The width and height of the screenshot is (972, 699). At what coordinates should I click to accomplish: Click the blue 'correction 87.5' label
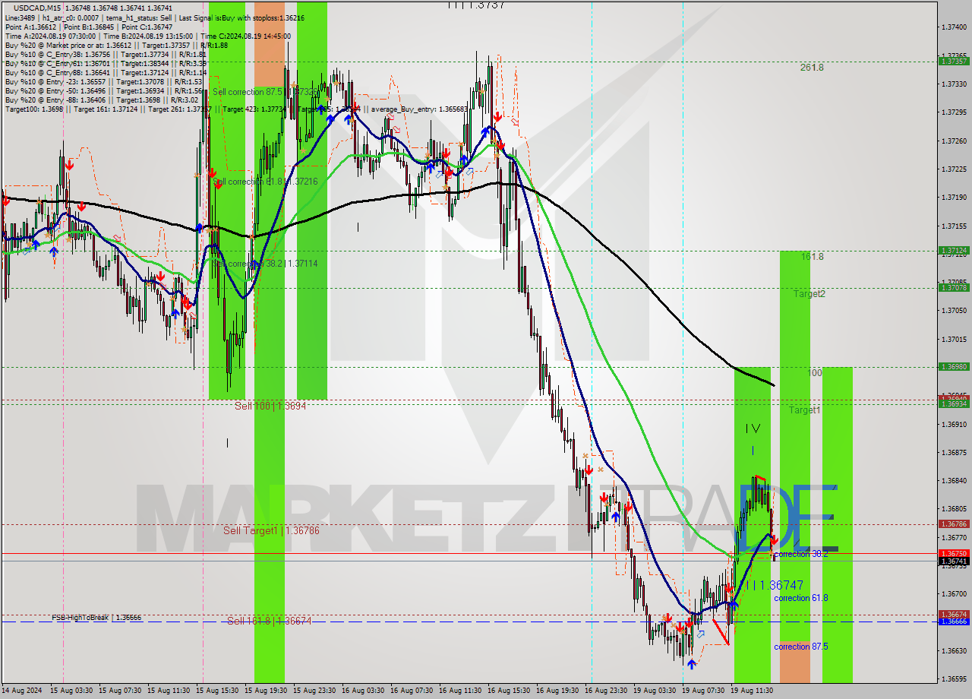click(x=800, y=647)
